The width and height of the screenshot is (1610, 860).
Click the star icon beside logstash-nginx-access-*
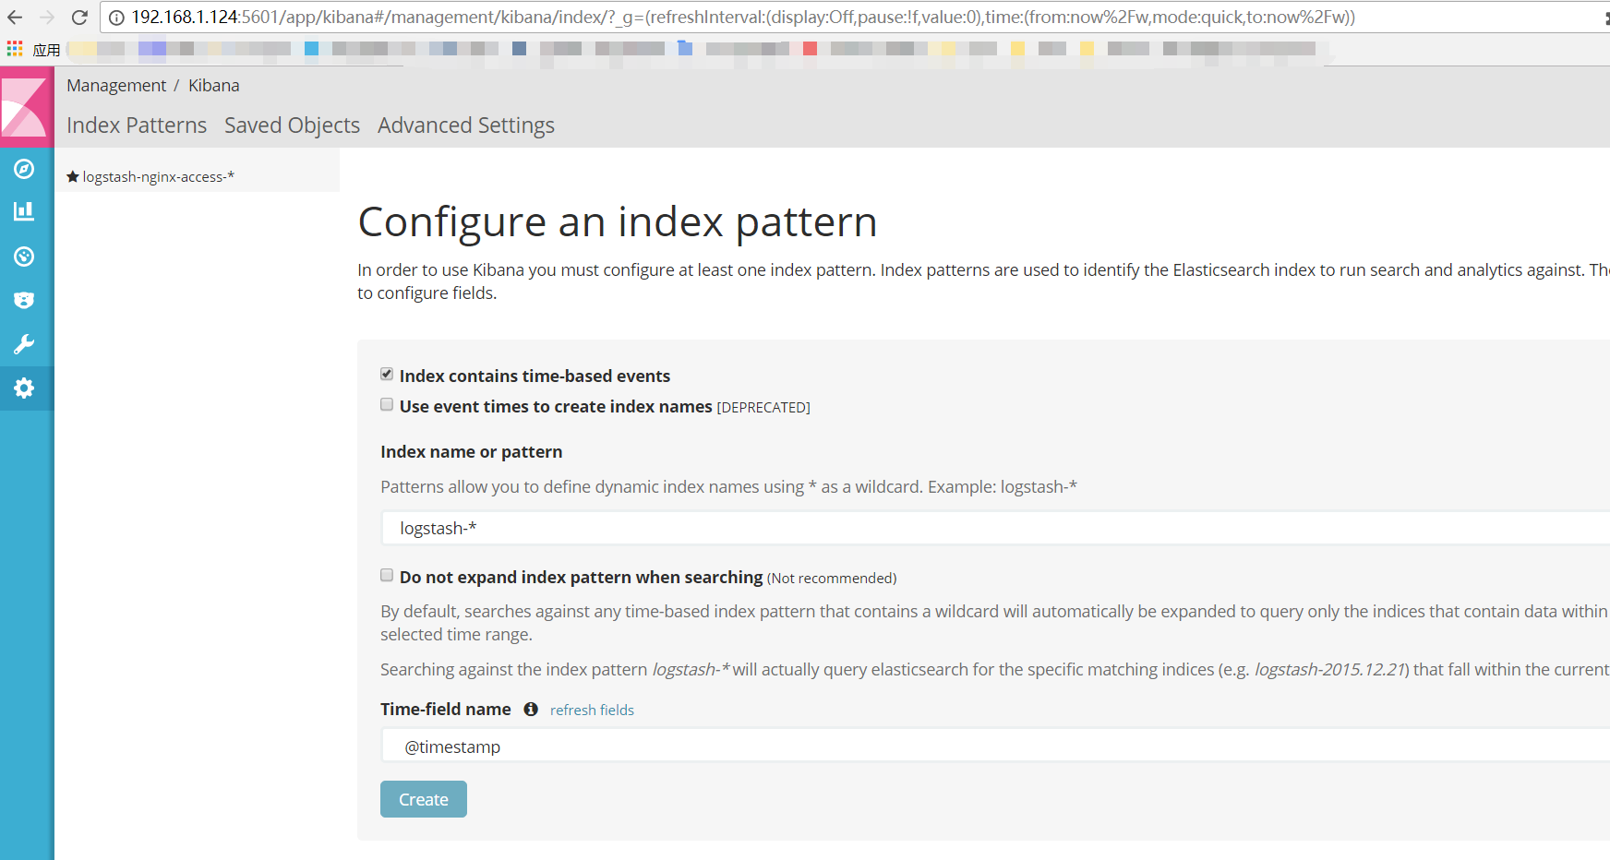point(73,176)
